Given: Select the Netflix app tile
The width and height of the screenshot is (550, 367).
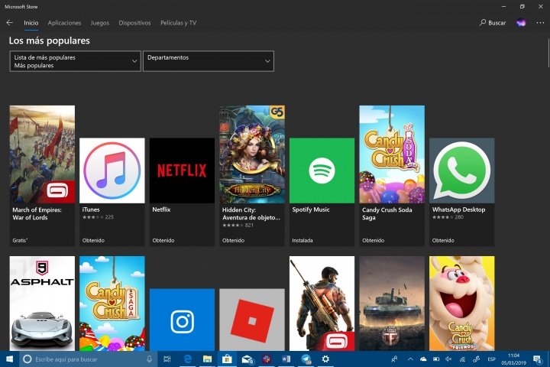Looking at the screenshot, I should pos(182,171).
